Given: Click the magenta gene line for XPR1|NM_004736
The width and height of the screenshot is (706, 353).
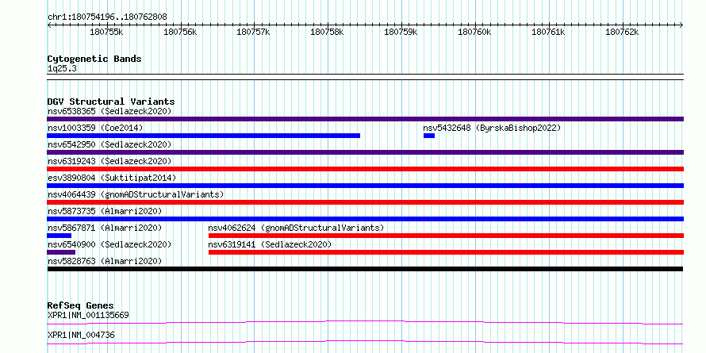Looking at the screenshot, I should coord(365,342).
